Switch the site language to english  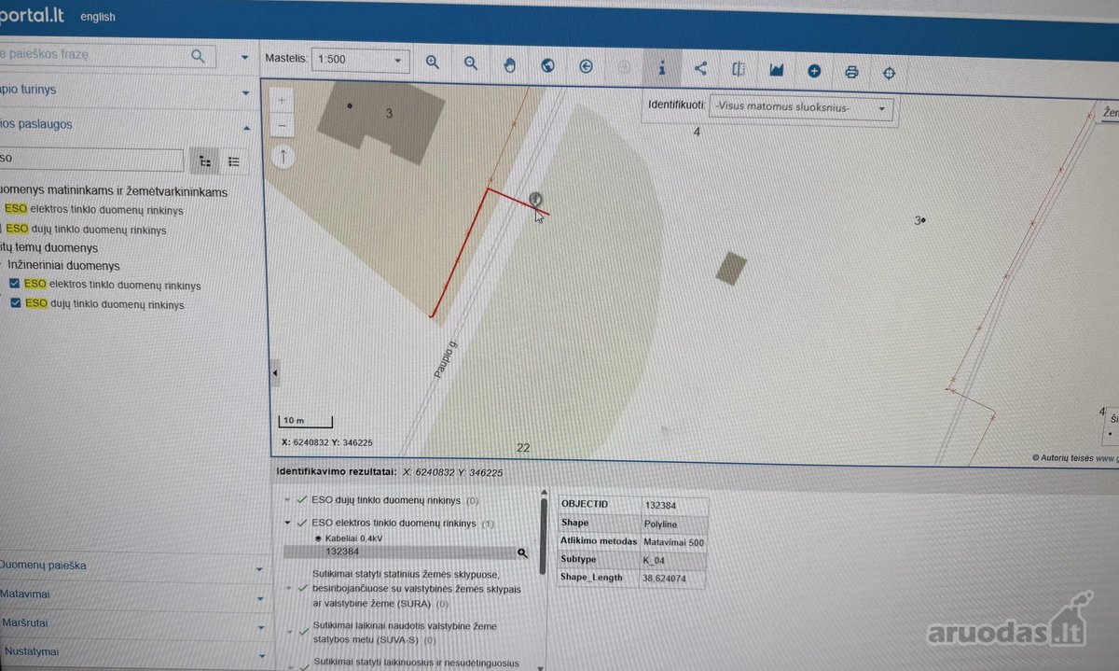pos(98,17)
